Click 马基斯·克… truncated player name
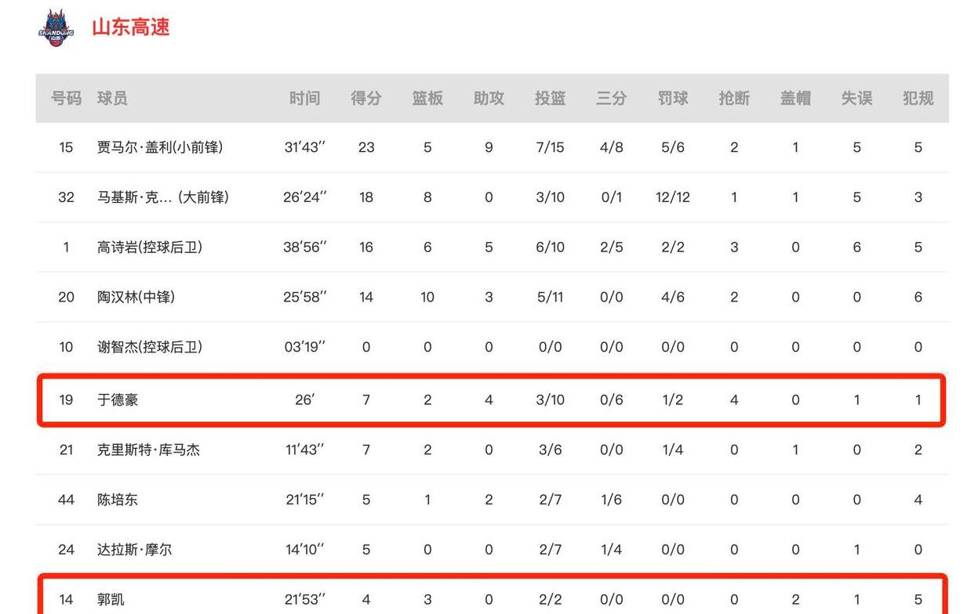 163,197
